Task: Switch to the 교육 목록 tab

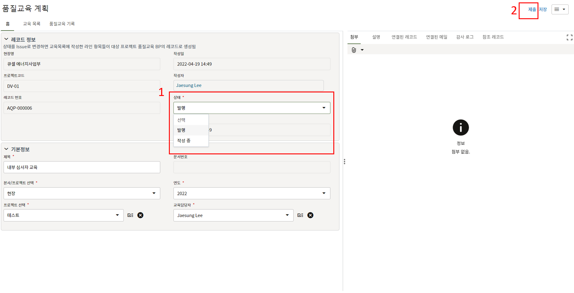Action: (32, 24)
